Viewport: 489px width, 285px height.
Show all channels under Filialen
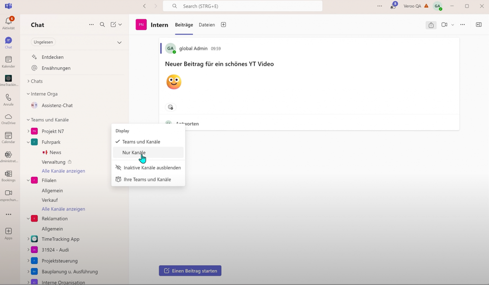click(x=64, y=209)
